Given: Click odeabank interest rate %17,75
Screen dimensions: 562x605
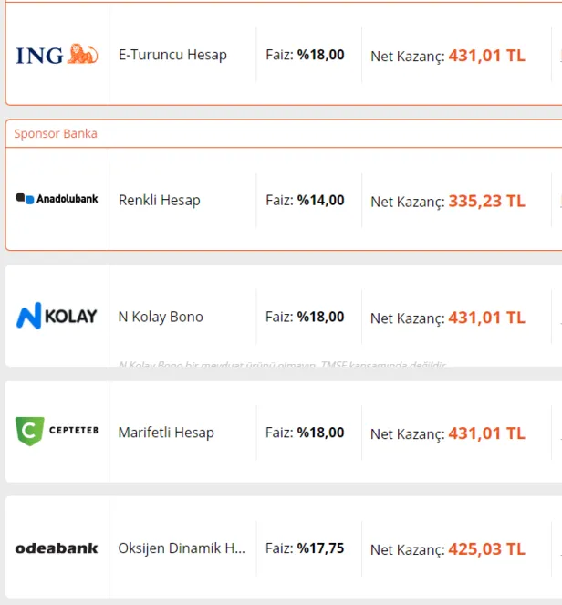Looking at the screenshot, I should click(320, 548).
